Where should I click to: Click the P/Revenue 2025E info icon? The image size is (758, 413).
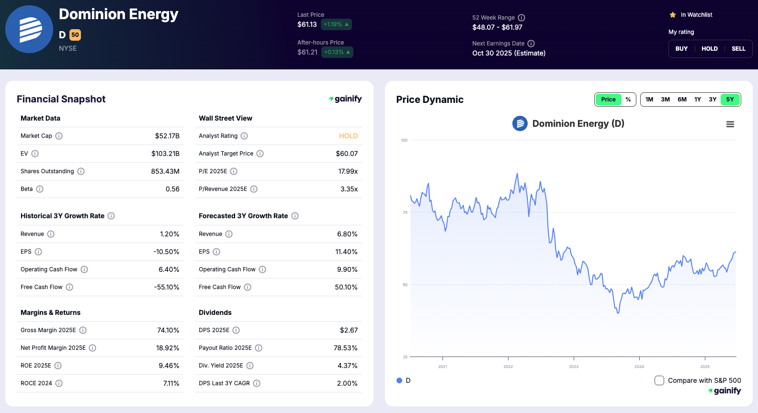click(x=254, y=189)
